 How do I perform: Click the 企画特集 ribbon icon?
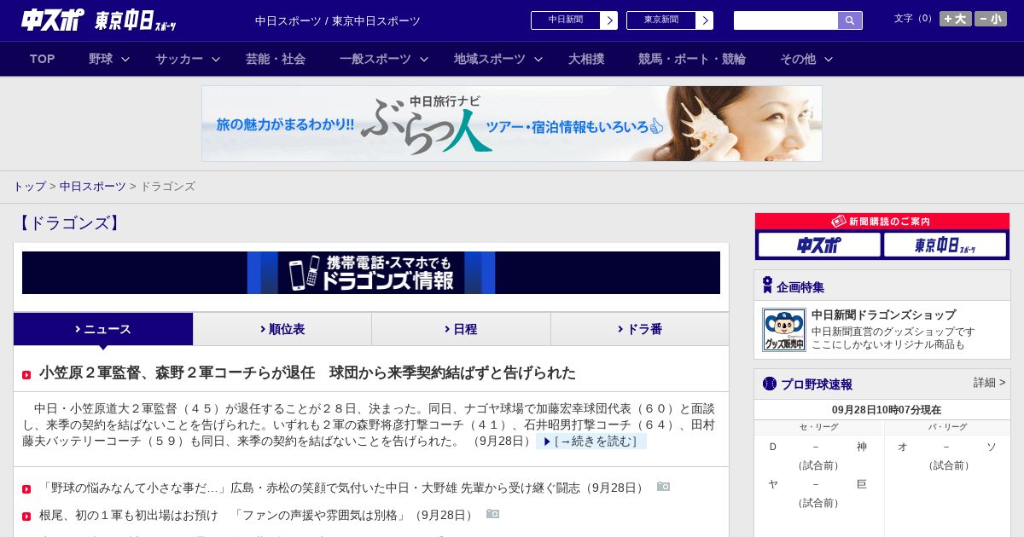(x=767, y=286)
